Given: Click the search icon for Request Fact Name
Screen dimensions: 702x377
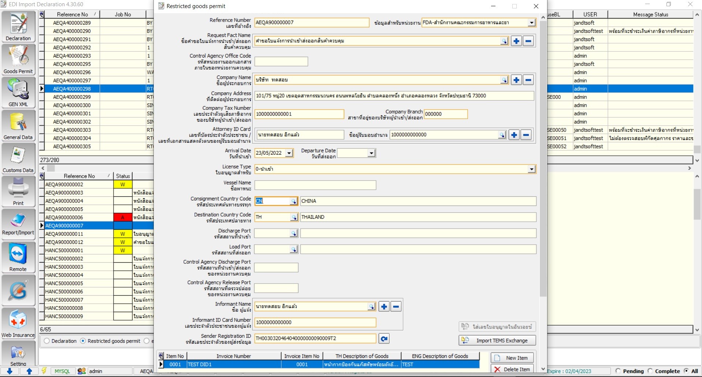Looking at the screenshot, I should [504, 41].
